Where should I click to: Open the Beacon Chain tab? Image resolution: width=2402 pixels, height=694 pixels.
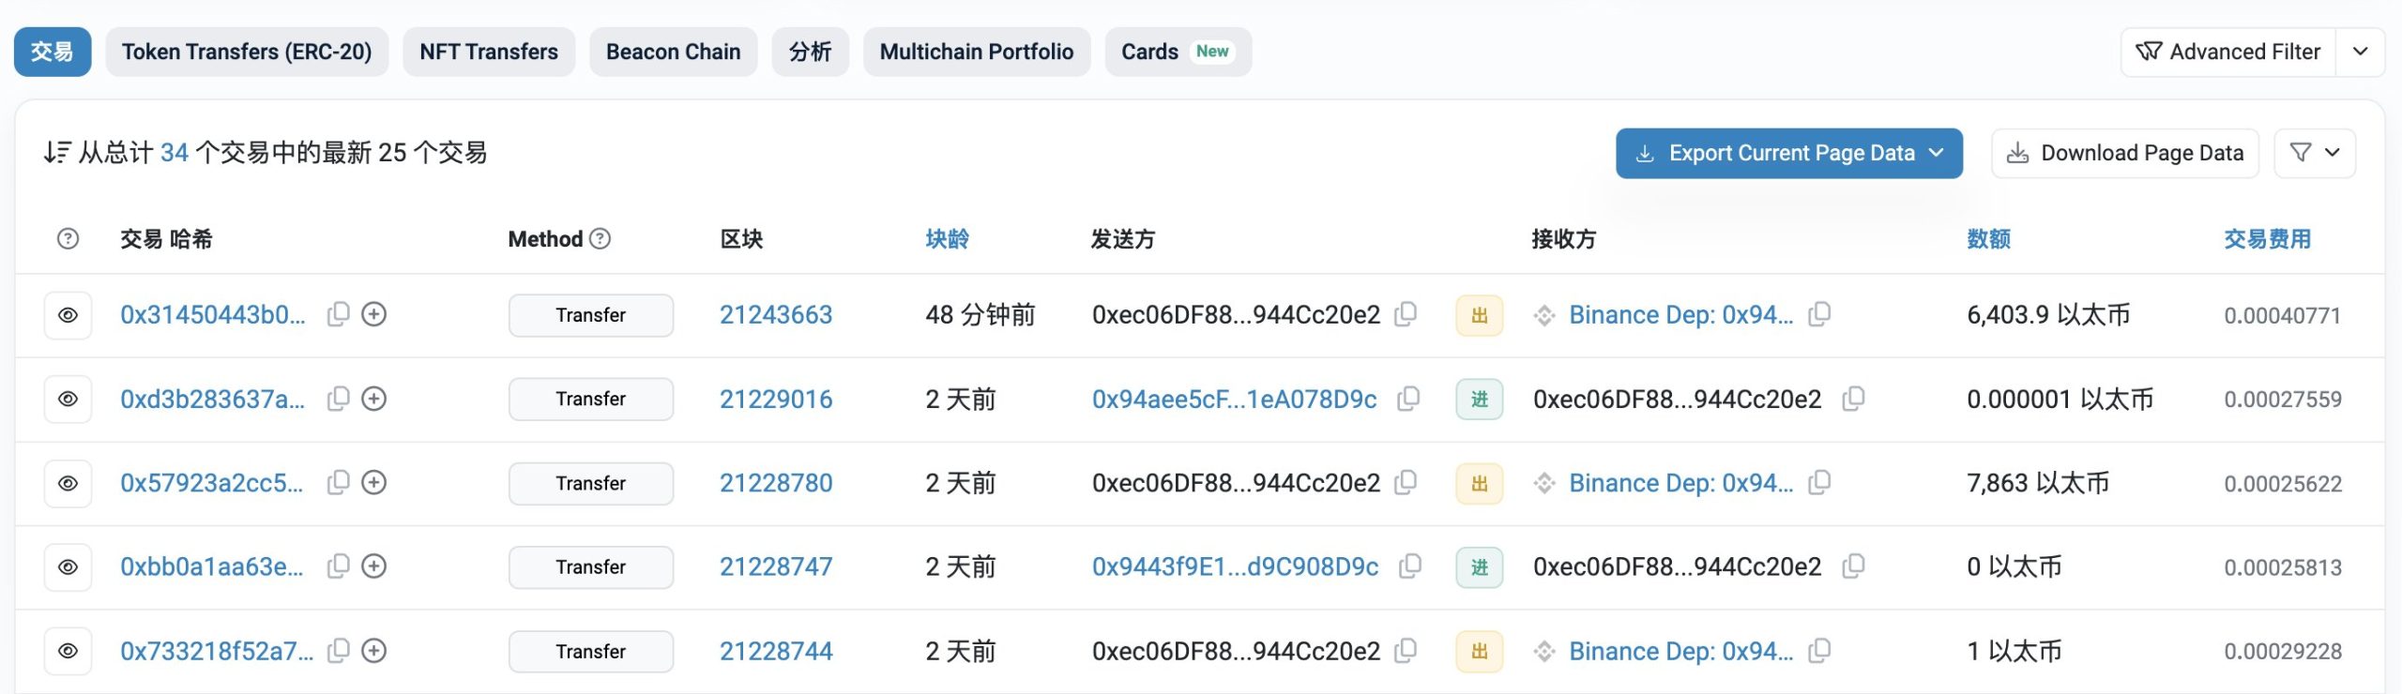pos(673,52)
